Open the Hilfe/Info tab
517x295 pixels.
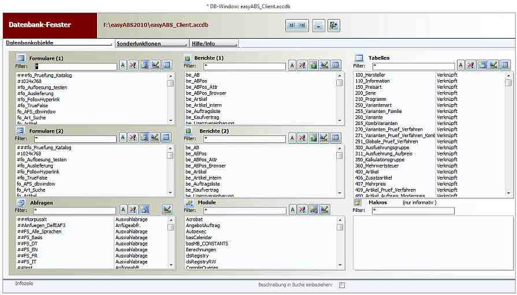tap(213, 43)
